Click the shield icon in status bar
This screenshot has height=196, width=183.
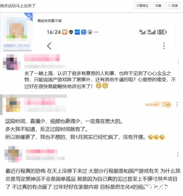[x=71, y=32]
